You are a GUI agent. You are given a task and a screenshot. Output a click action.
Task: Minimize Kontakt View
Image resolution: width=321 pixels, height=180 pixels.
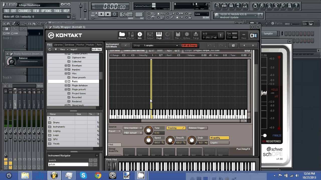[244, 36]
